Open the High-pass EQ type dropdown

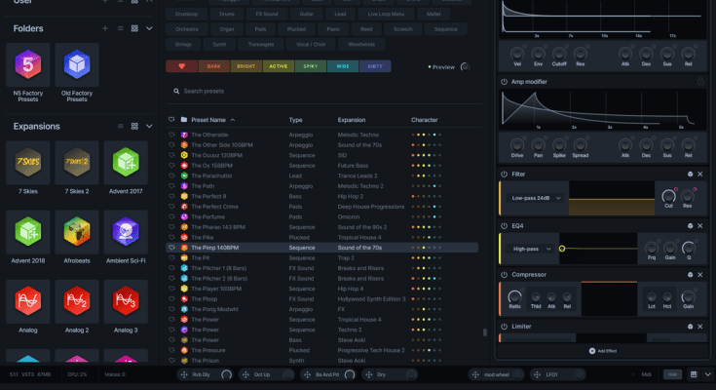531,249
